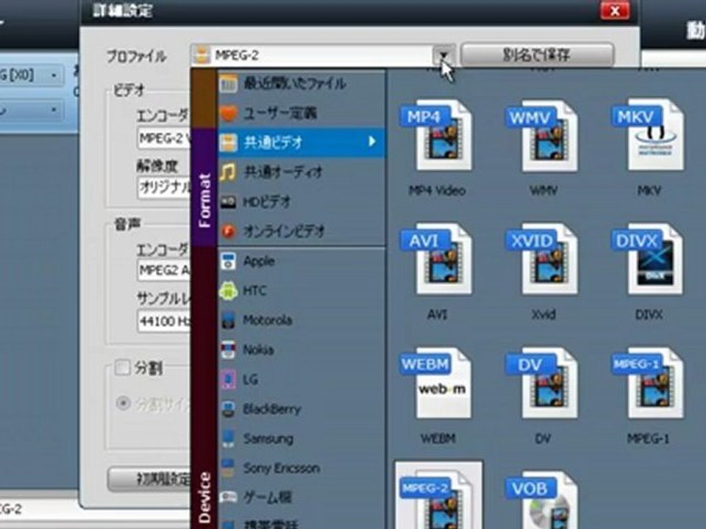Click the Samsung phone icon
This screenshot has height=529, width=706.
coord(228,439)
